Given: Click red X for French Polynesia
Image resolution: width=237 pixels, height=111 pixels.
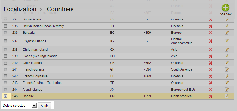Looking at the screenshot, I should (211, 76).
